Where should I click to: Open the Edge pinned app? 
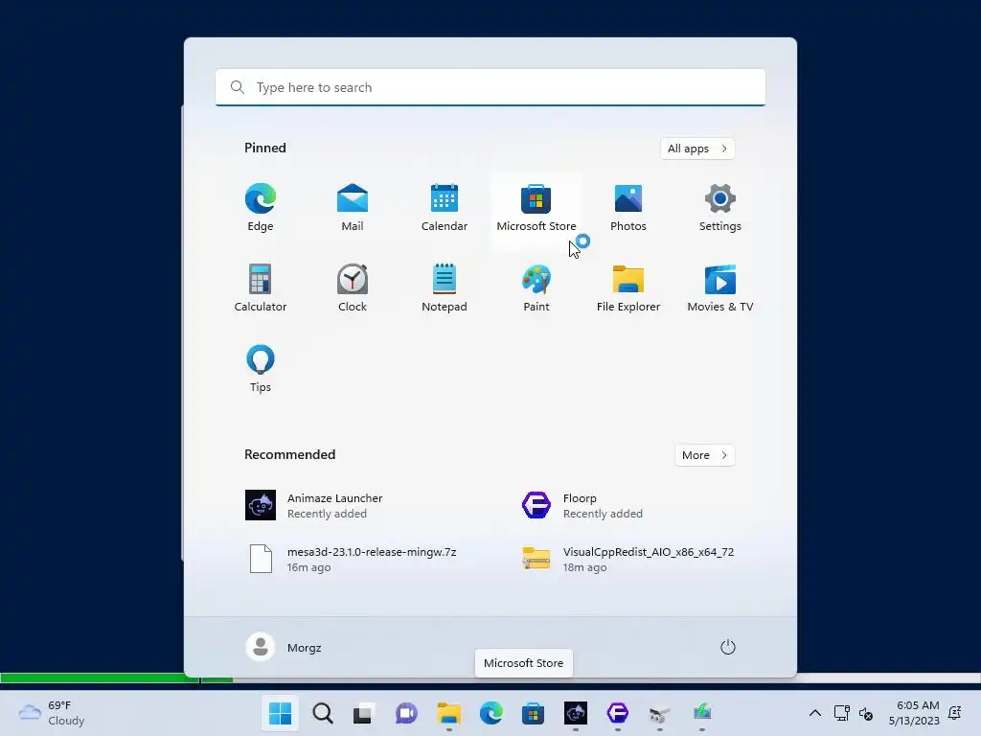click(x=261, y=208)
